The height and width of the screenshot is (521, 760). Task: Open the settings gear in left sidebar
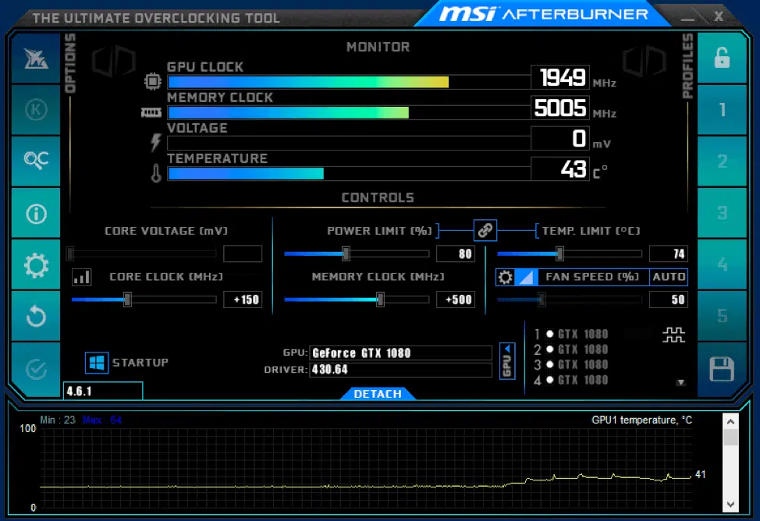point(36,266)
